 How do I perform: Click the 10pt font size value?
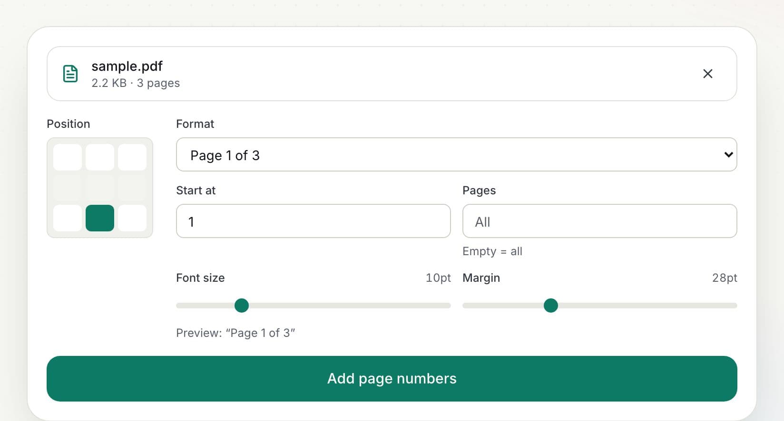tap(438, 278)
